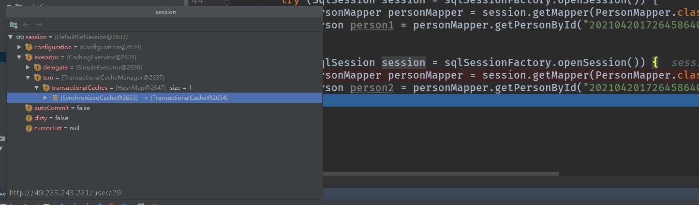Expand the configuration node

[x=19, y=47]
